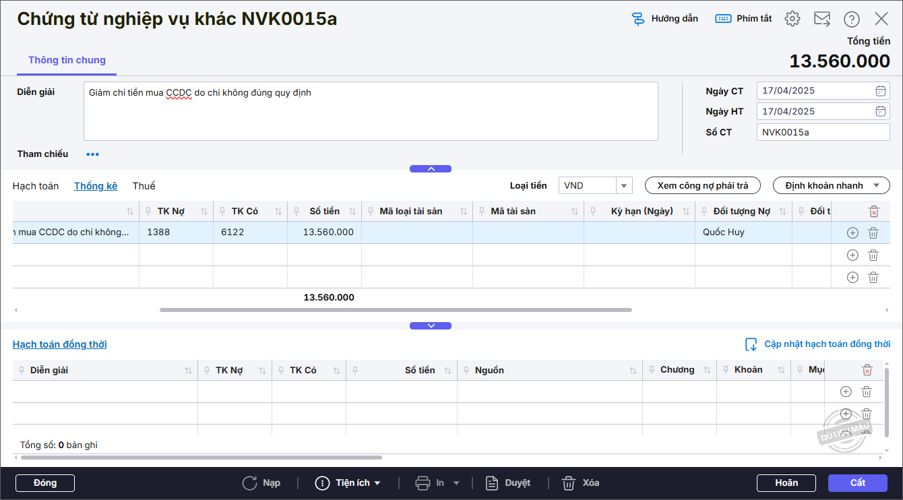Switch to the Hạch toán tab
Screen dimensions: 903x500
(36, 186)
